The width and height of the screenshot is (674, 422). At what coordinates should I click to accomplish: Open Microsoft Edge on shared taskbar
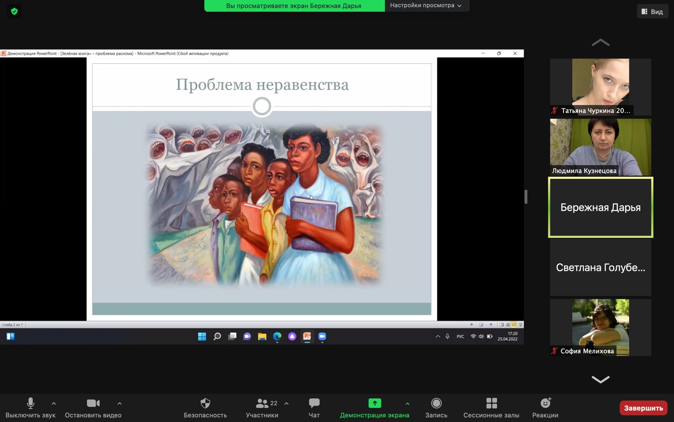click(277, 336)
